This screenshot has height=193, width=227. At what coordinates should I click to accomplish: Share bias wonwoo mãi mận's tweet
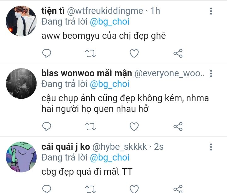pyautogui.click(x=178, y=126)
